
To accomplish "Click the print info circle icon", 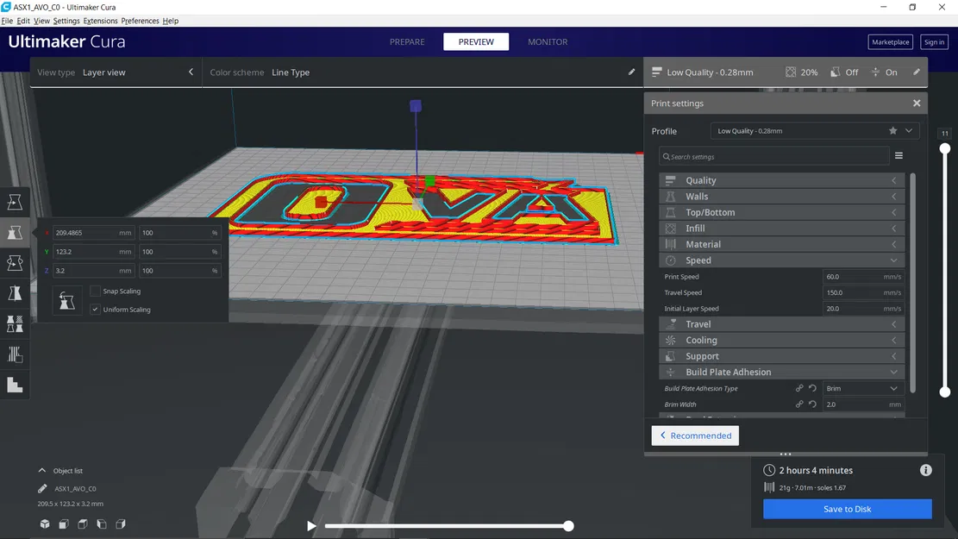I will click(925, 470).
